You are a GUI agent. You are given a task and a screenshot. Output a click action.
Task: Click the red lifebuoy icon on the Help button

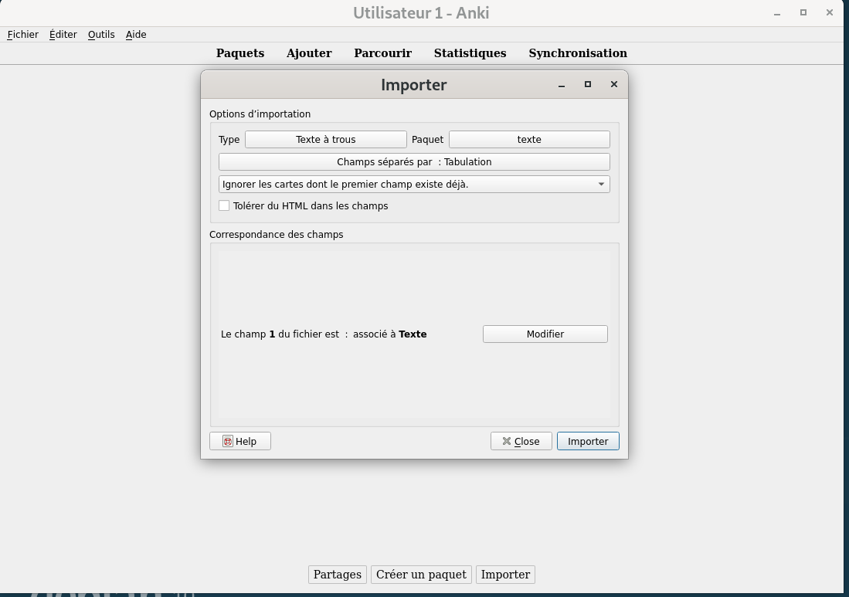[228, 442]
